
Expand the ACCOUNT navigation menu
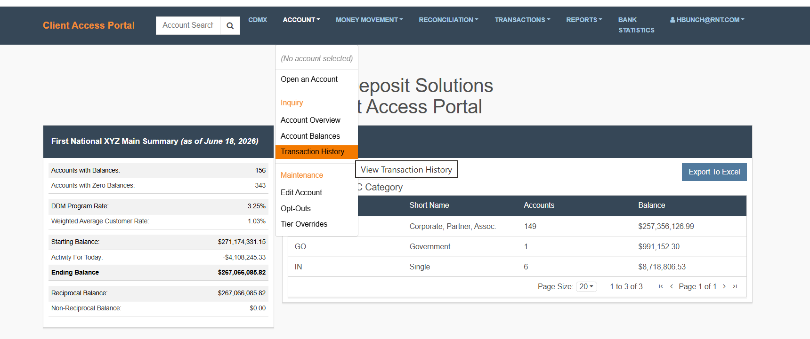[x=301, y=20]
